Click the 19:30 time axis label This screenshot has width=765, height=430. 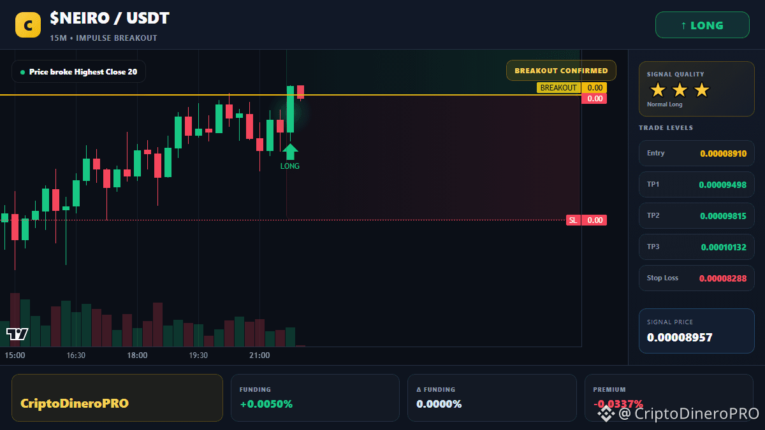tap(198, 355)
